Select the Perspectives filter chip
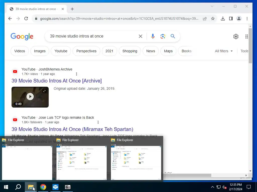This screenshot has width=257, height=192. tap(86, 51)
